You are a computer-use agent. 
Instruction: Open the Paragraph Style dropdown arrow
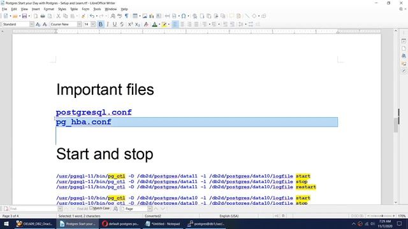tap(31, 24)
